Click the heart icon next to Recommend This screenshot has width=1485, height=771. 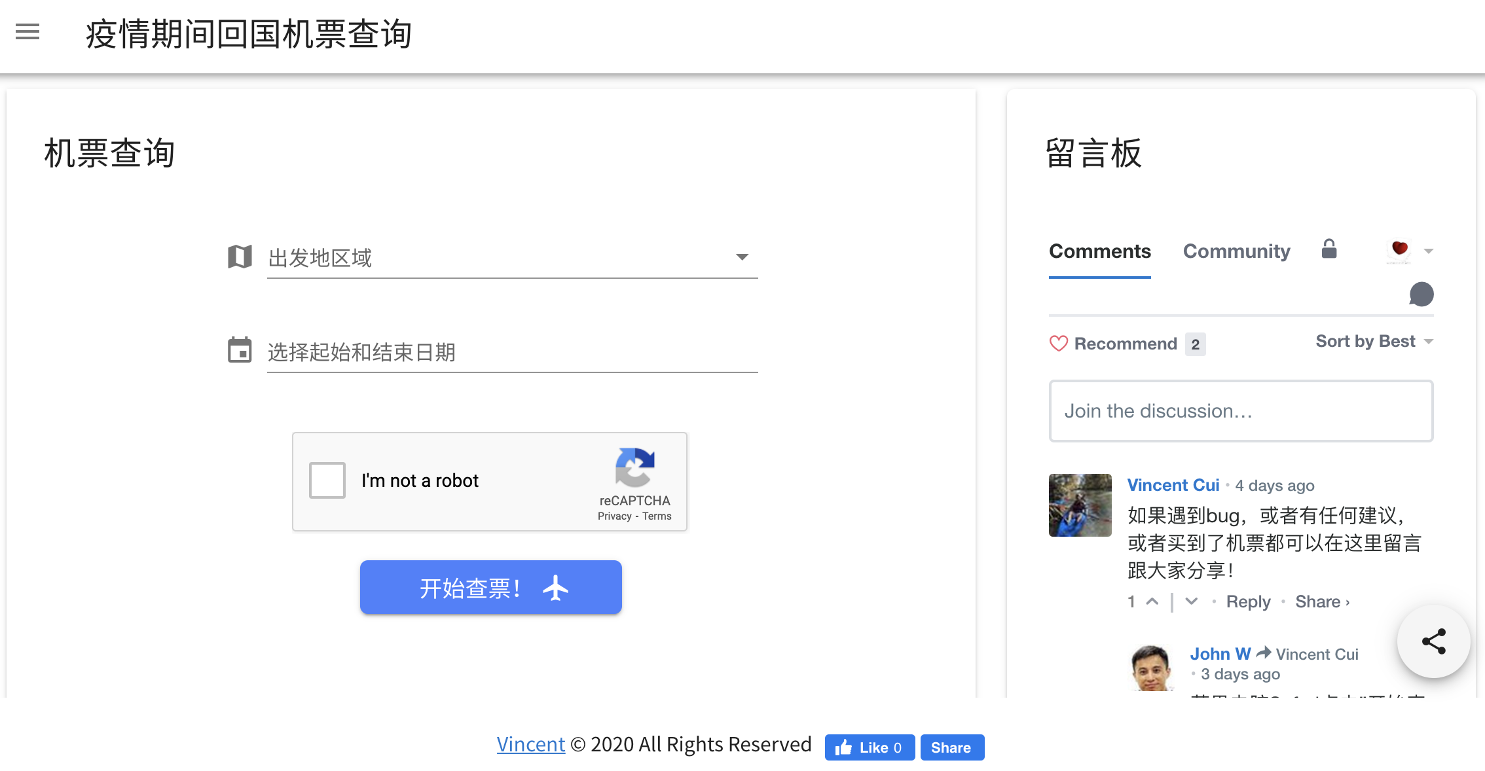pyautogui.click(x=1059, y=344)
